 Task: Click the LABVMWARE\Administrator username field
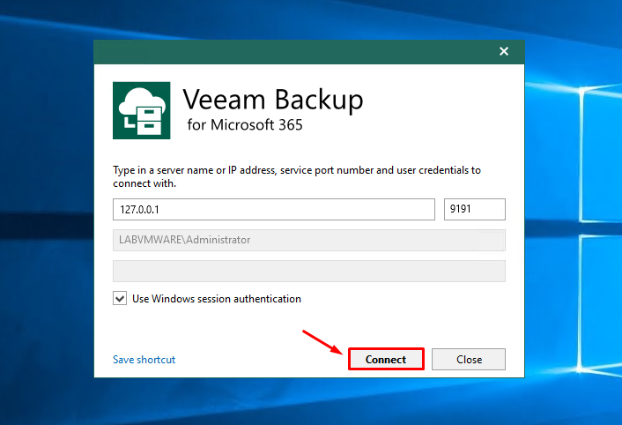(309, 240)
